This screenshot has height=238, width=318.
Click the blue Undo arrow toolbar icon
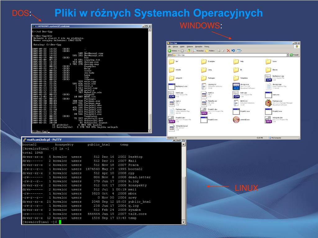[233, 51]
